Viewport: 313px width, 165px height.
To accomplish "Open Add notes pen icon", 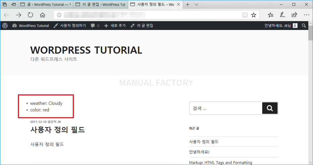I will click(x=282, y=15).
